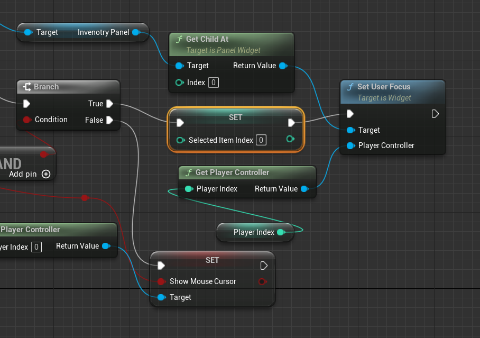The image size is (480, 338).
Task: Click the Player Index variable node output pin
Action: coord(281,232)
